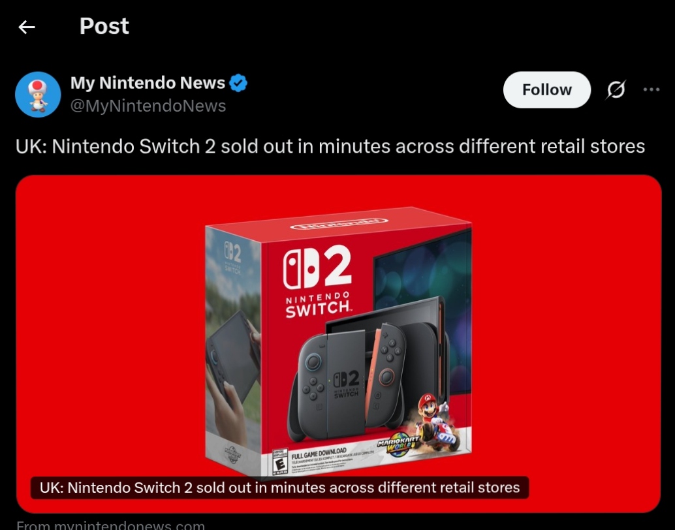Go back using the arrow icon
675x530 pixels.
27,27
